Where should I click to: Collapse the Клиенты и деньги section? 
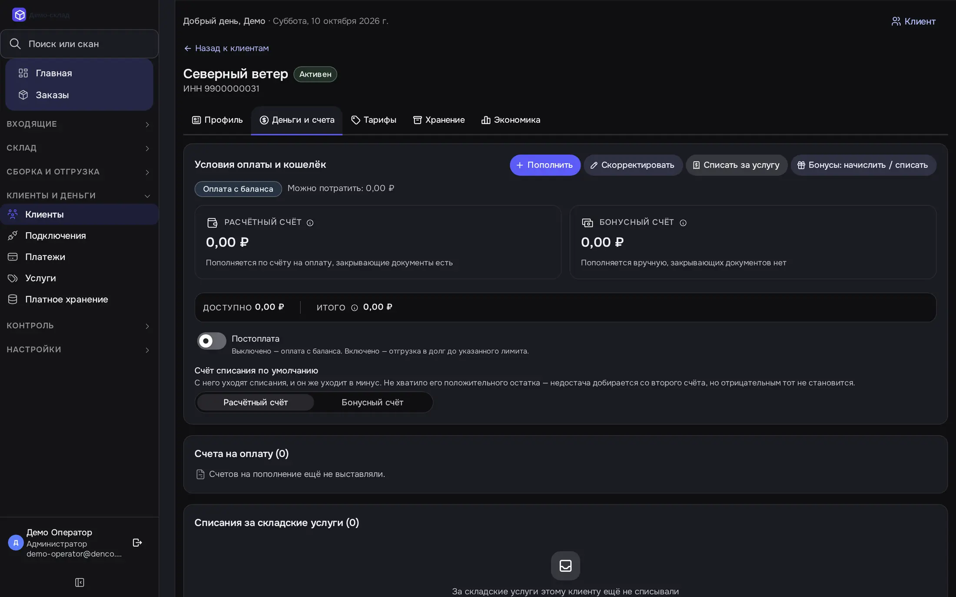pyautogui.click(x=79, y=196)
